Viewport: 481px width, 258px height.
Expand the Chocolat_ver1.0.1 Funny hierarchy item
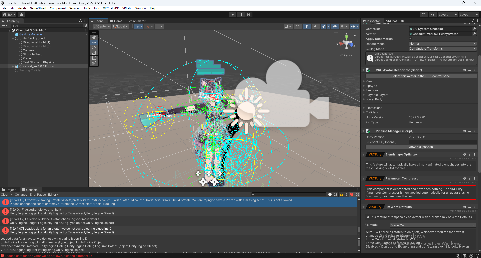pyautogui.click(x=13, y=66)
